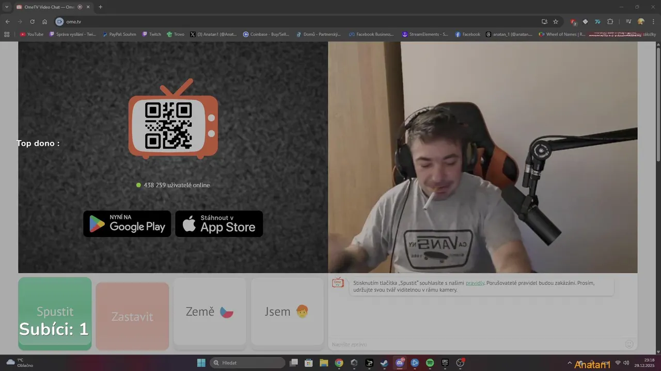Open the Trovo bookmark

tap(176, 35)
